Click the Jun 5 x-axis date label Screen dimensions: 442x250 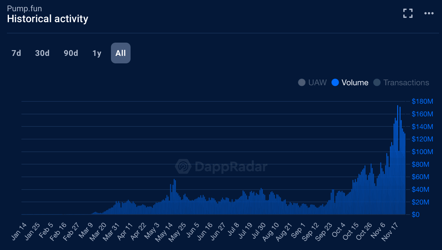point(193,230)
